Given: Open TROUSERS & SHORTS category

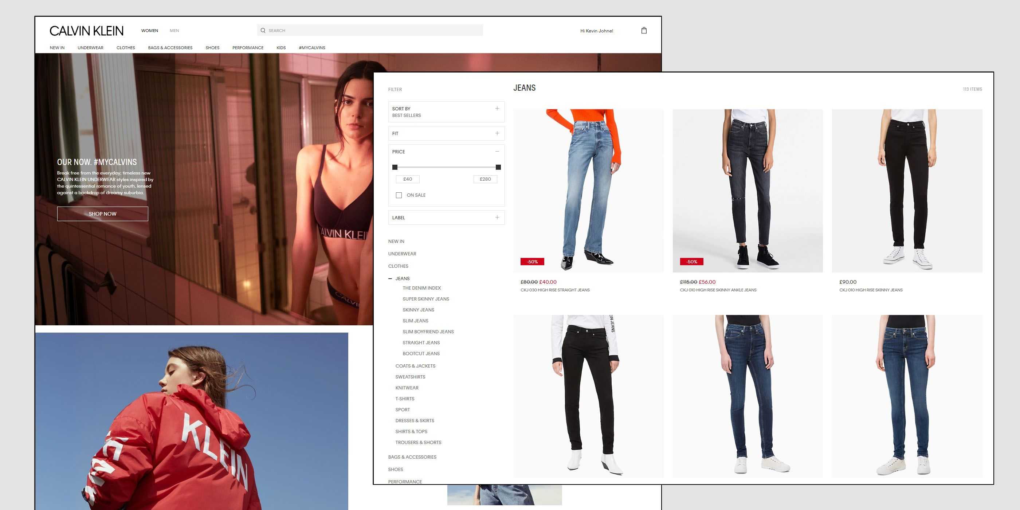Looking at the screenshot, I should coord(418,443).
